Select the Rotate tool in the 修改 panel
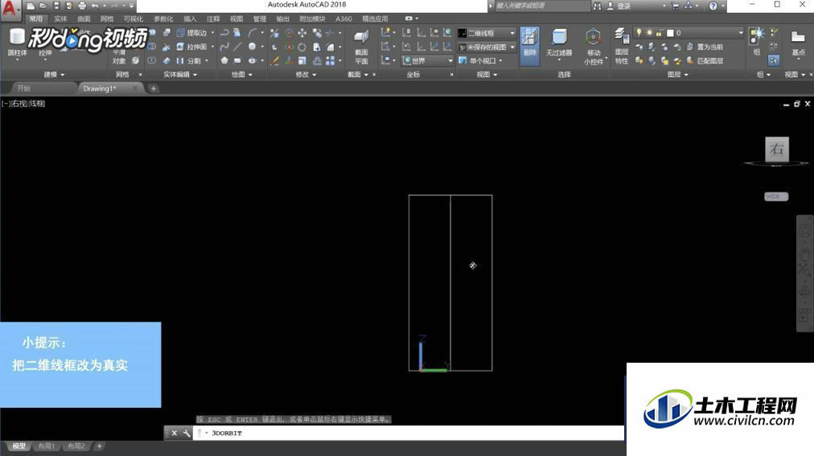The width and height of the screenshot is (814, 456). pos(302,47)
